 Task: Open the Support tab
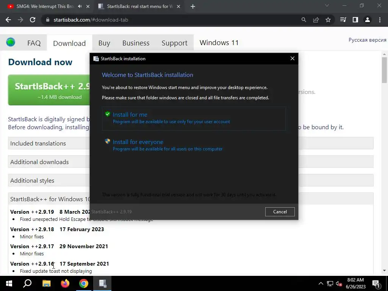[x=174, y=43]
